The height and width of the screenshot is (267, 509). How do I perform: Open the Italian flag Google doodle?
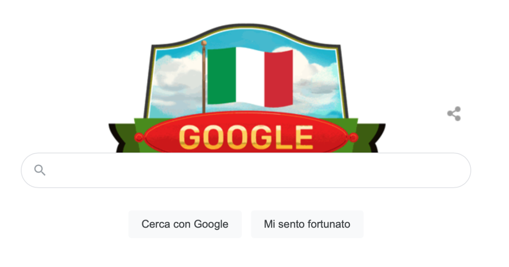(x=247, y=88)
